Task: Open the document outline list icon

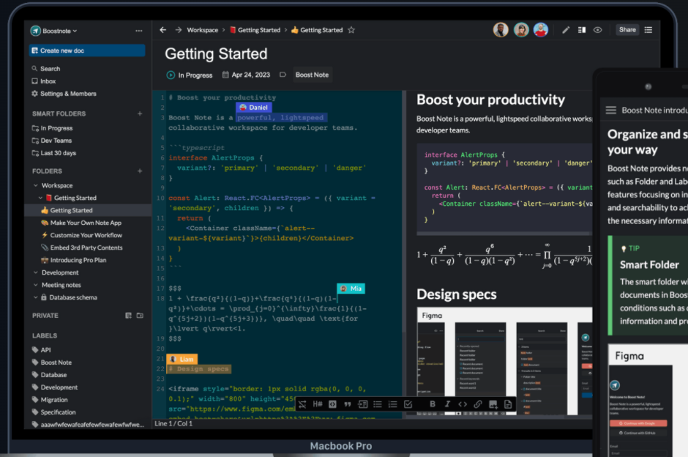Action: click(x=648, y=30)
